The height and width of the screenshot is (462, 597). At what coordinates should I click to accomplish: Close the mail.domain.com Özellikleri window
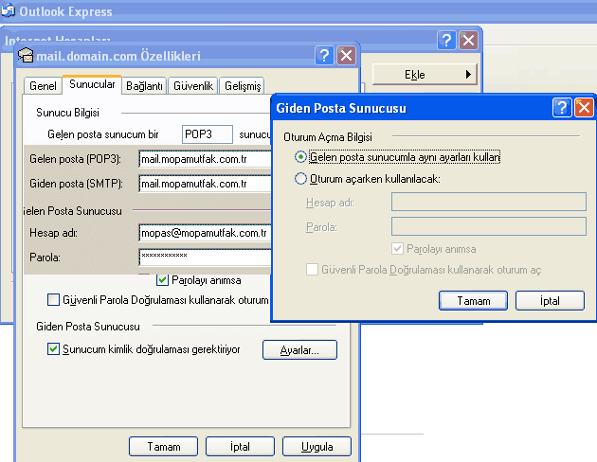(346, 56)
